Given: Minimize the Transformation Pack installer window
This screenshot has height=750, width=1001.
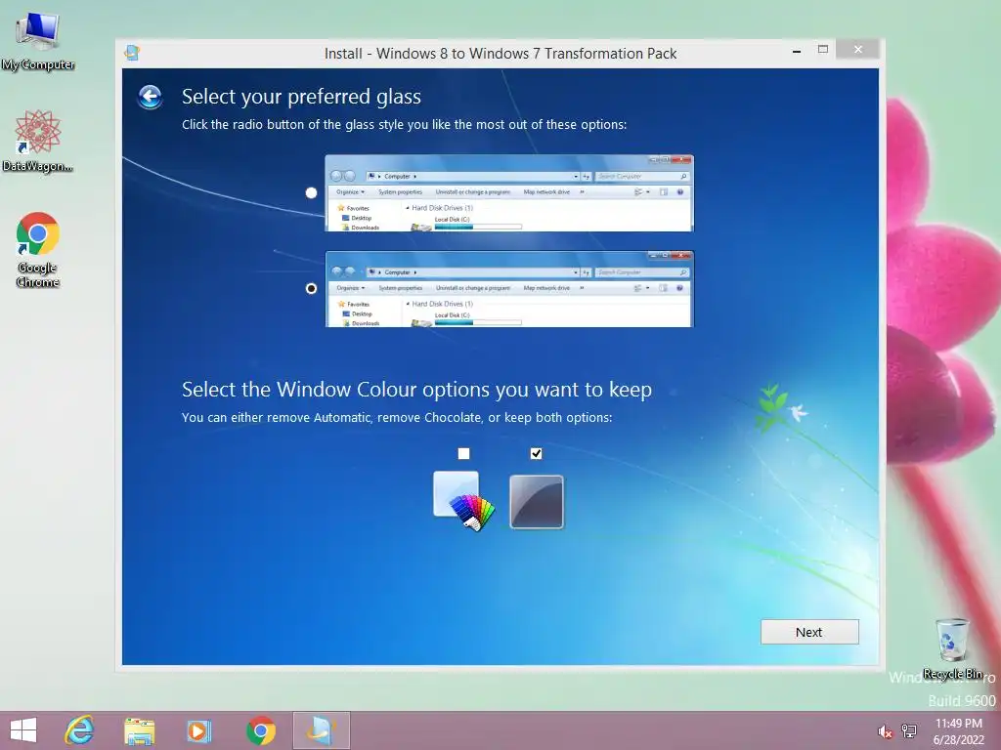Looking at the screenshot, I should pos(797,51).
